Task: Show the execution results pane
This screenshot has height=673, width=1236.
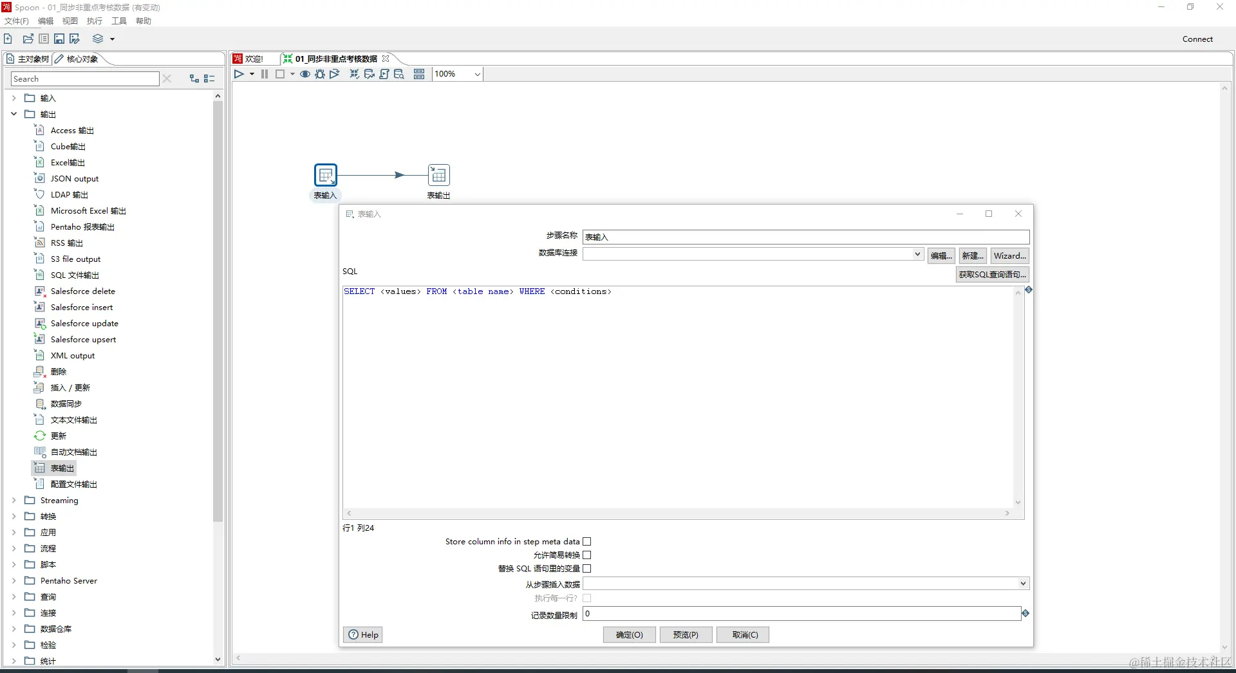Action: pyautogui.click(x=419, y=74)
